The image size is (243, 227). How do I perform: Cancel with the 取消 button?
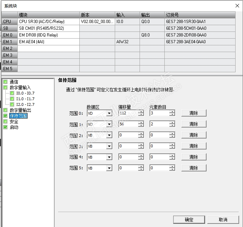pyautogui.click(x=223, y=220)
